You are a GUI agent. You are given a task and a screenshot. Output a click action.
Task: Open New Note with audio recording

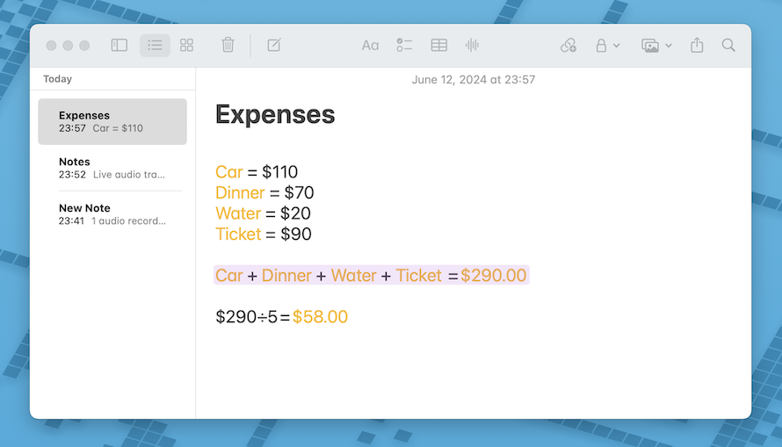click(112, 214)
